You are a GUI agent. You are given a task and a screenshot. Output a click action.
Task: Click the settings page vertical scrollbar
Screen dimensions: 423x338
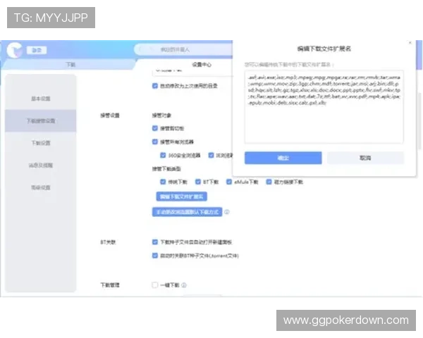[x=419, y=121]
